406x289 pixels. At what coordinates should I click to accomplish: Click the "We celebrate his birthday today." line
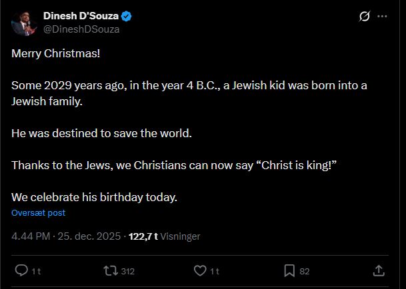94,197
